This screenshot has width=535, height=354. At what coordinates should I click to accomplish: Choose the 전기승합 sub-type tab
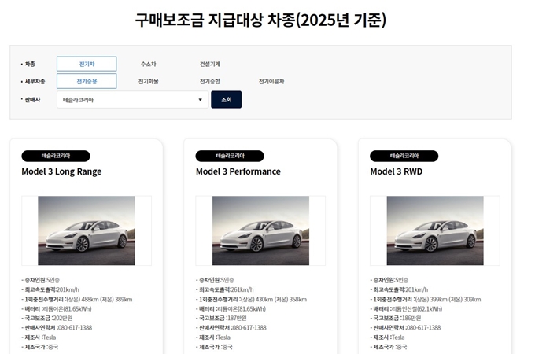[210, 81]
